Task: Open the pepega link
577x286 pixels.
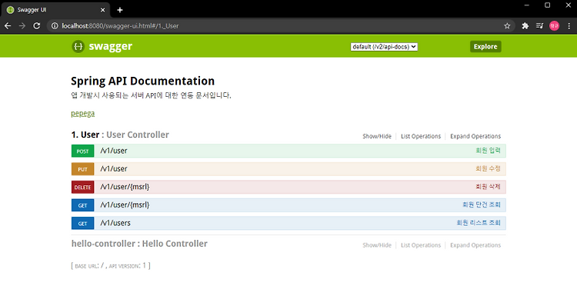Action: (x=83, y=113)
